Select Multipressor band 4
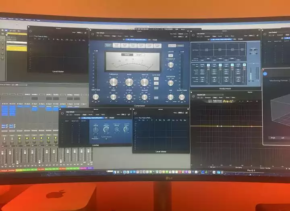 [244, 65]
